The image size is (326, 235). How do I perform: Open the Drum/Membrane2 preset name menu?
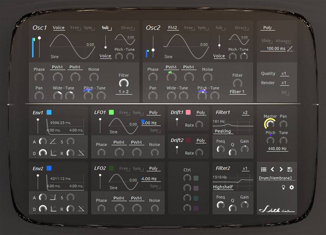pyautogui.click(x=276, y=178)
